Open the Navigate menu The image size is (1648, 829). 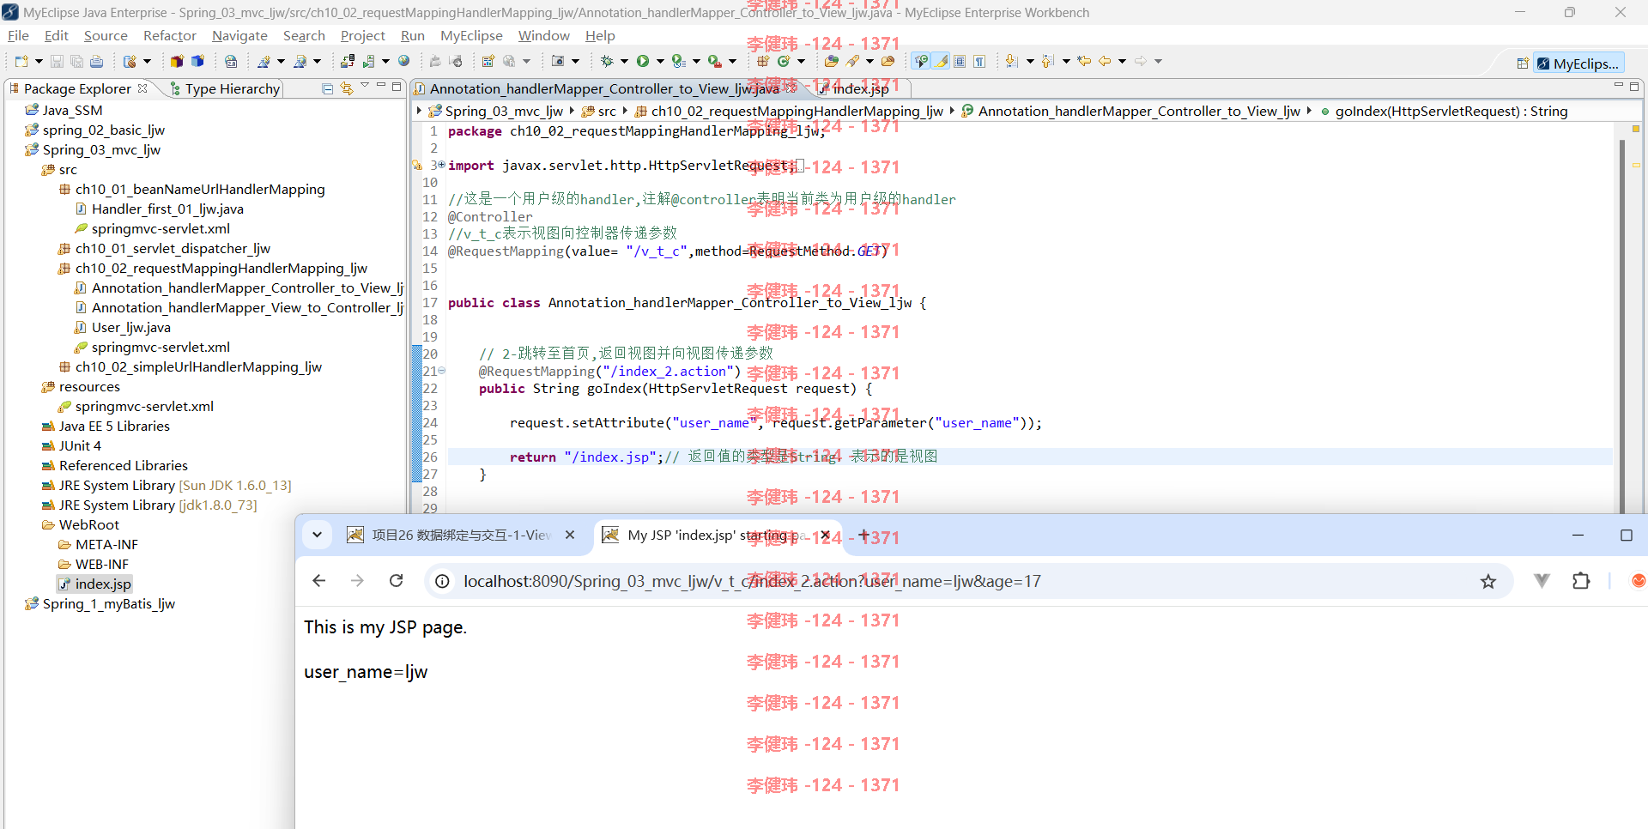(239, 35)
